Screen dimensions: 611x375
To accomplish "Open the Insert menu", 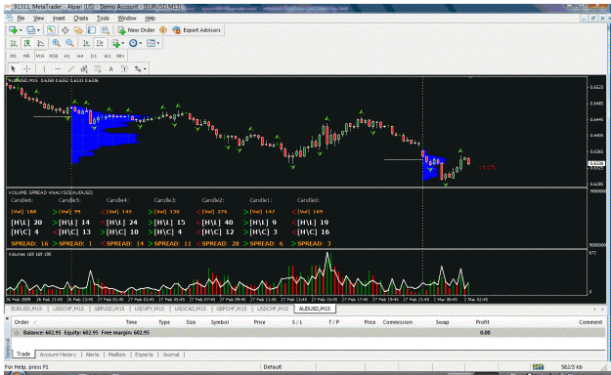I will 59,19.
